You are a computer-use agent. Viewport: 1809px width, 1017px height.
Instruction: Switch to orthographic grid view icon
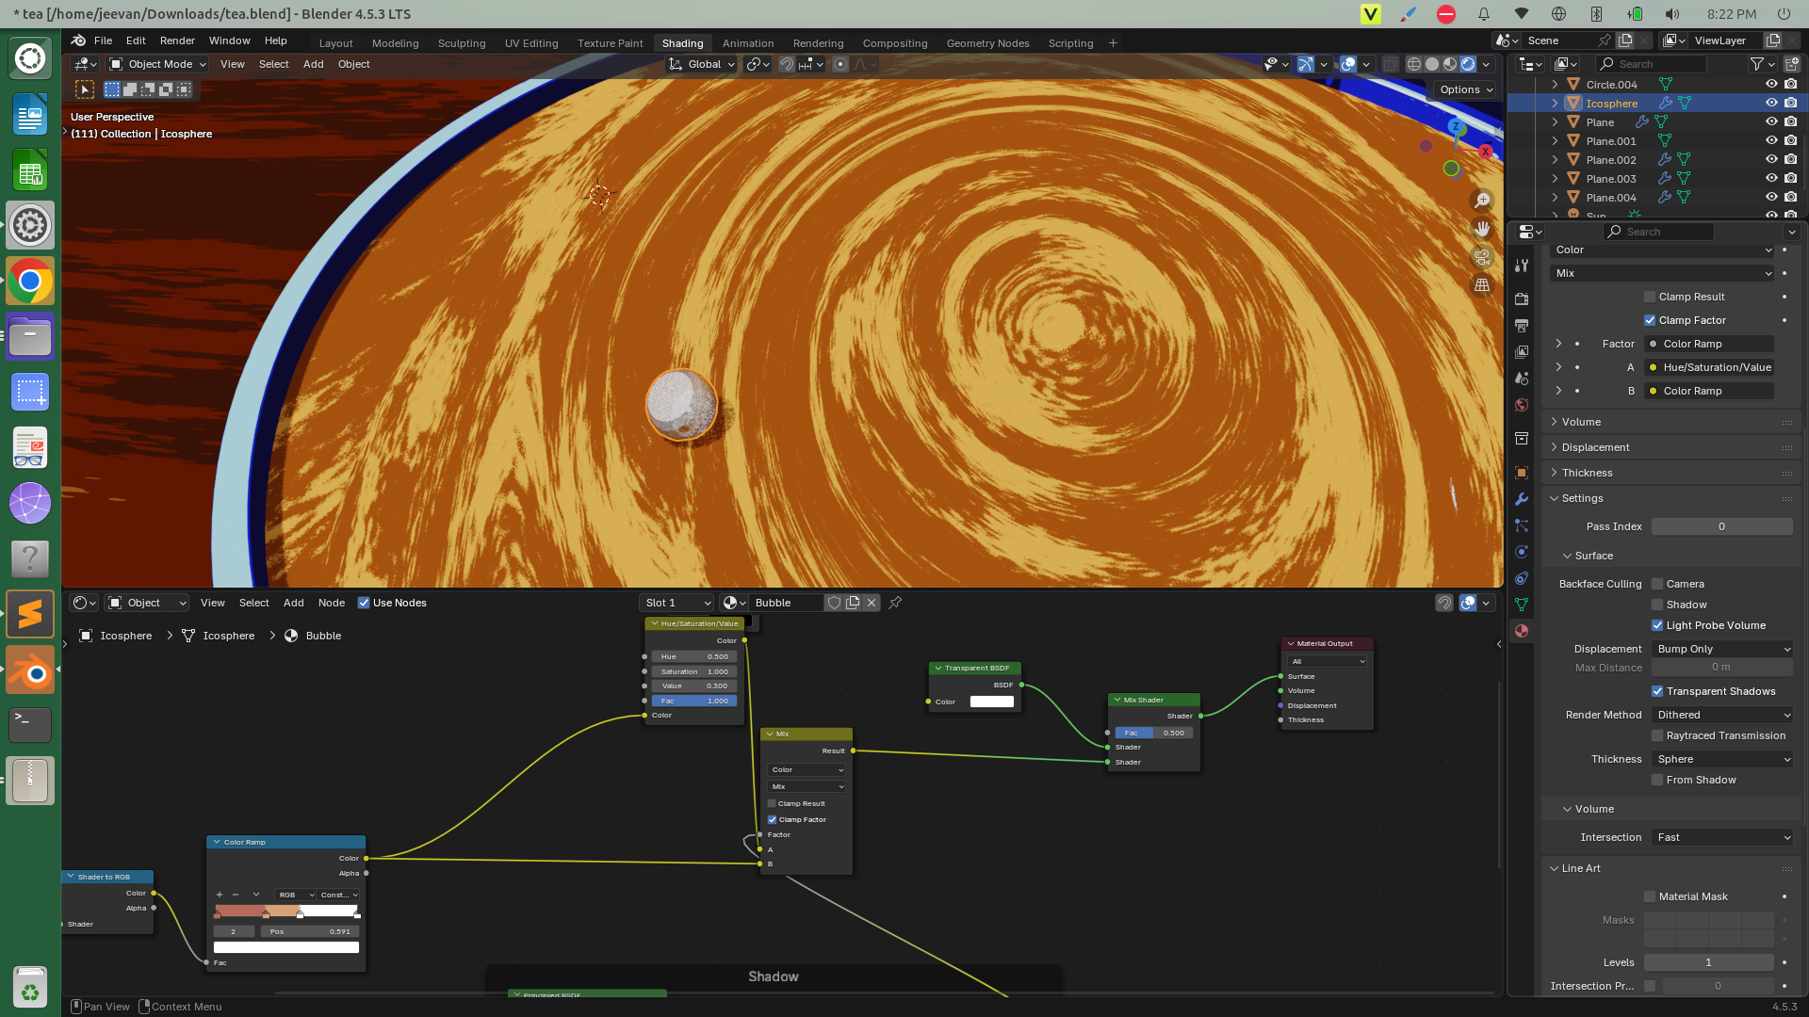[x=1482, y=284]
